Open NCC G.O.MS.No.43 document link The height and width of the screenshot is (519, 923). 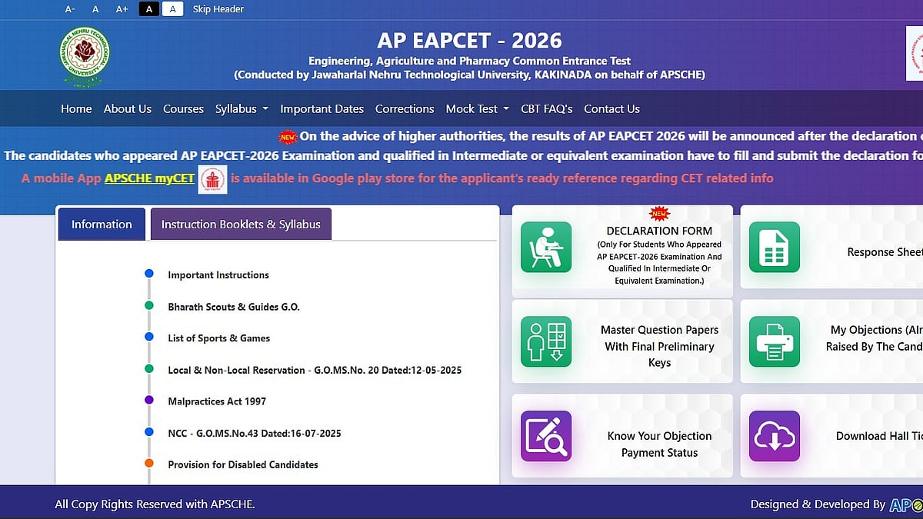coord(255,434)
